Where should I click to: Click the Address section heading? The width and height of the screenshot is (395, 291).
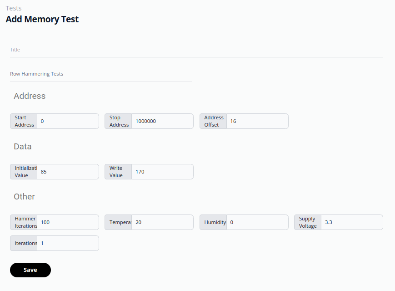30,96
